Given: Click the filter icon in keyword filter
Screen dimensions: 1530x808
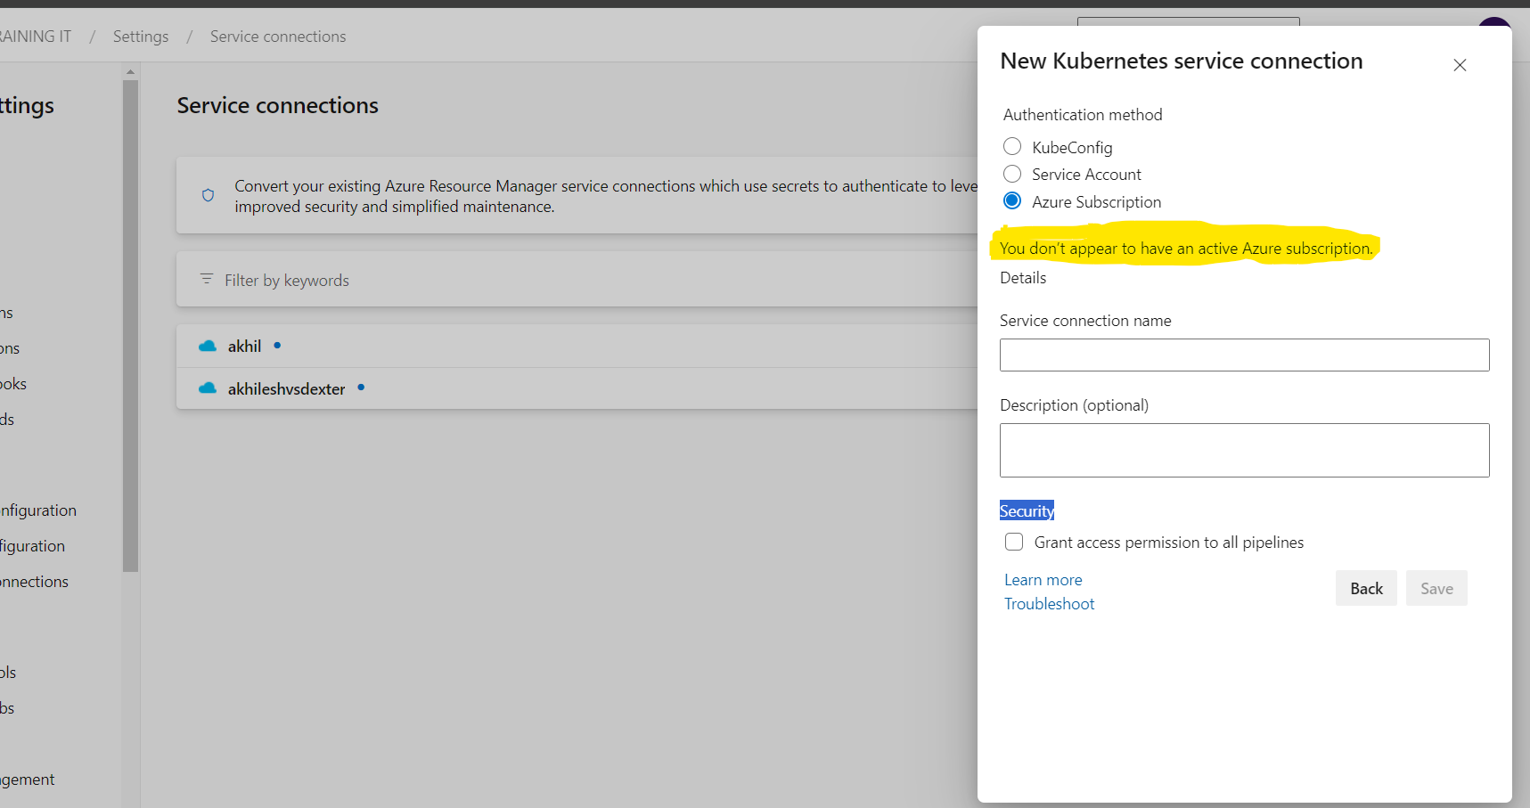Looking at the screenshot, I should point(207,279).
